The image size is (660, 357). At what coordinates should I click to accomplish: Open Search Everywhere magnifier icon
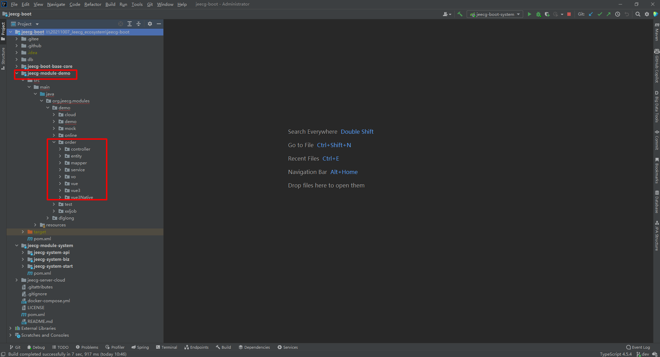(x=638, y=14)
